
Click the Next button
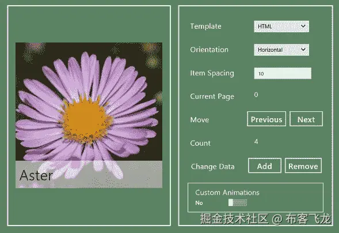point(306,119)
